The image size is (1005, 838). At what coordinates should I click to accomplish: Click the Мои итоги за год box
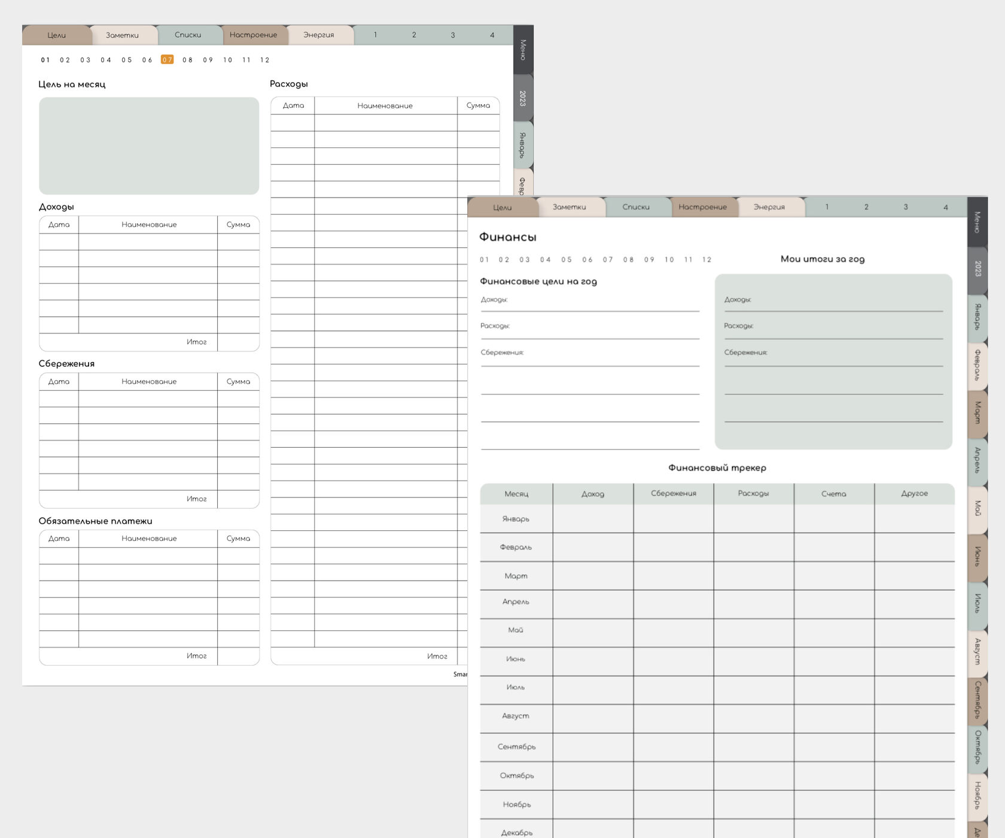833,362
